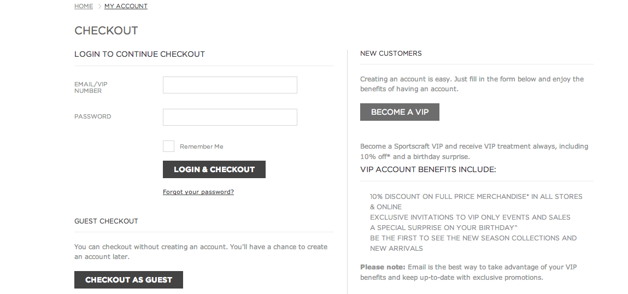Click the bold Please note text
The width and height of the screenshot is (628, 294).
point(383,267)
